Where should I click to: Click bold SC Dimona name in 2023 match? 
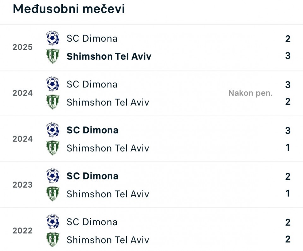pos(92,176)
